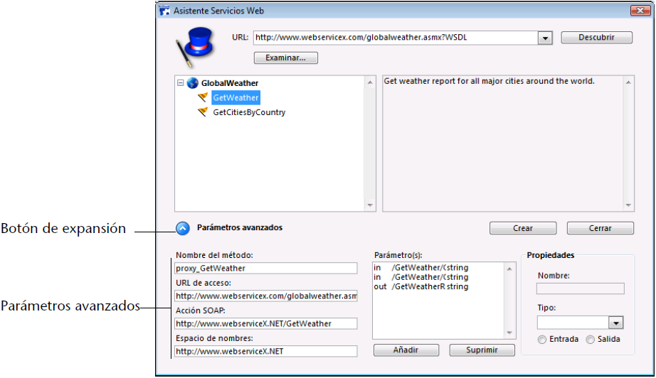Screen dimensions: 656x378
Task: Close the Asistente Servicios Web window
Action: [640, 11]
